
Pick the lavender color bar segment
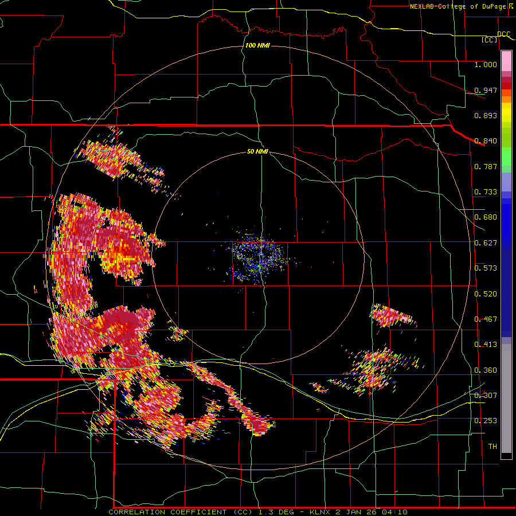[506, 182]
